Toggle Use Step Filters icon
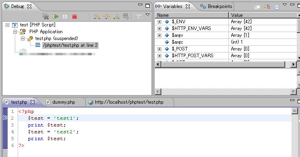Viewport: 300px width, 157px height. [139, 16]
